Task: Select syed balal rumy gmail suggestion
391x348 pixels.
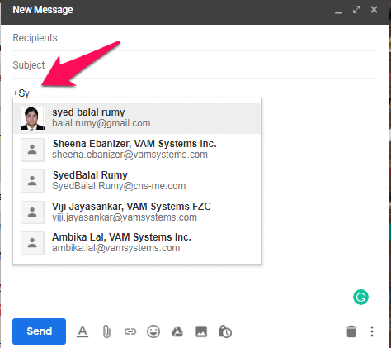Action: [137, 118]
